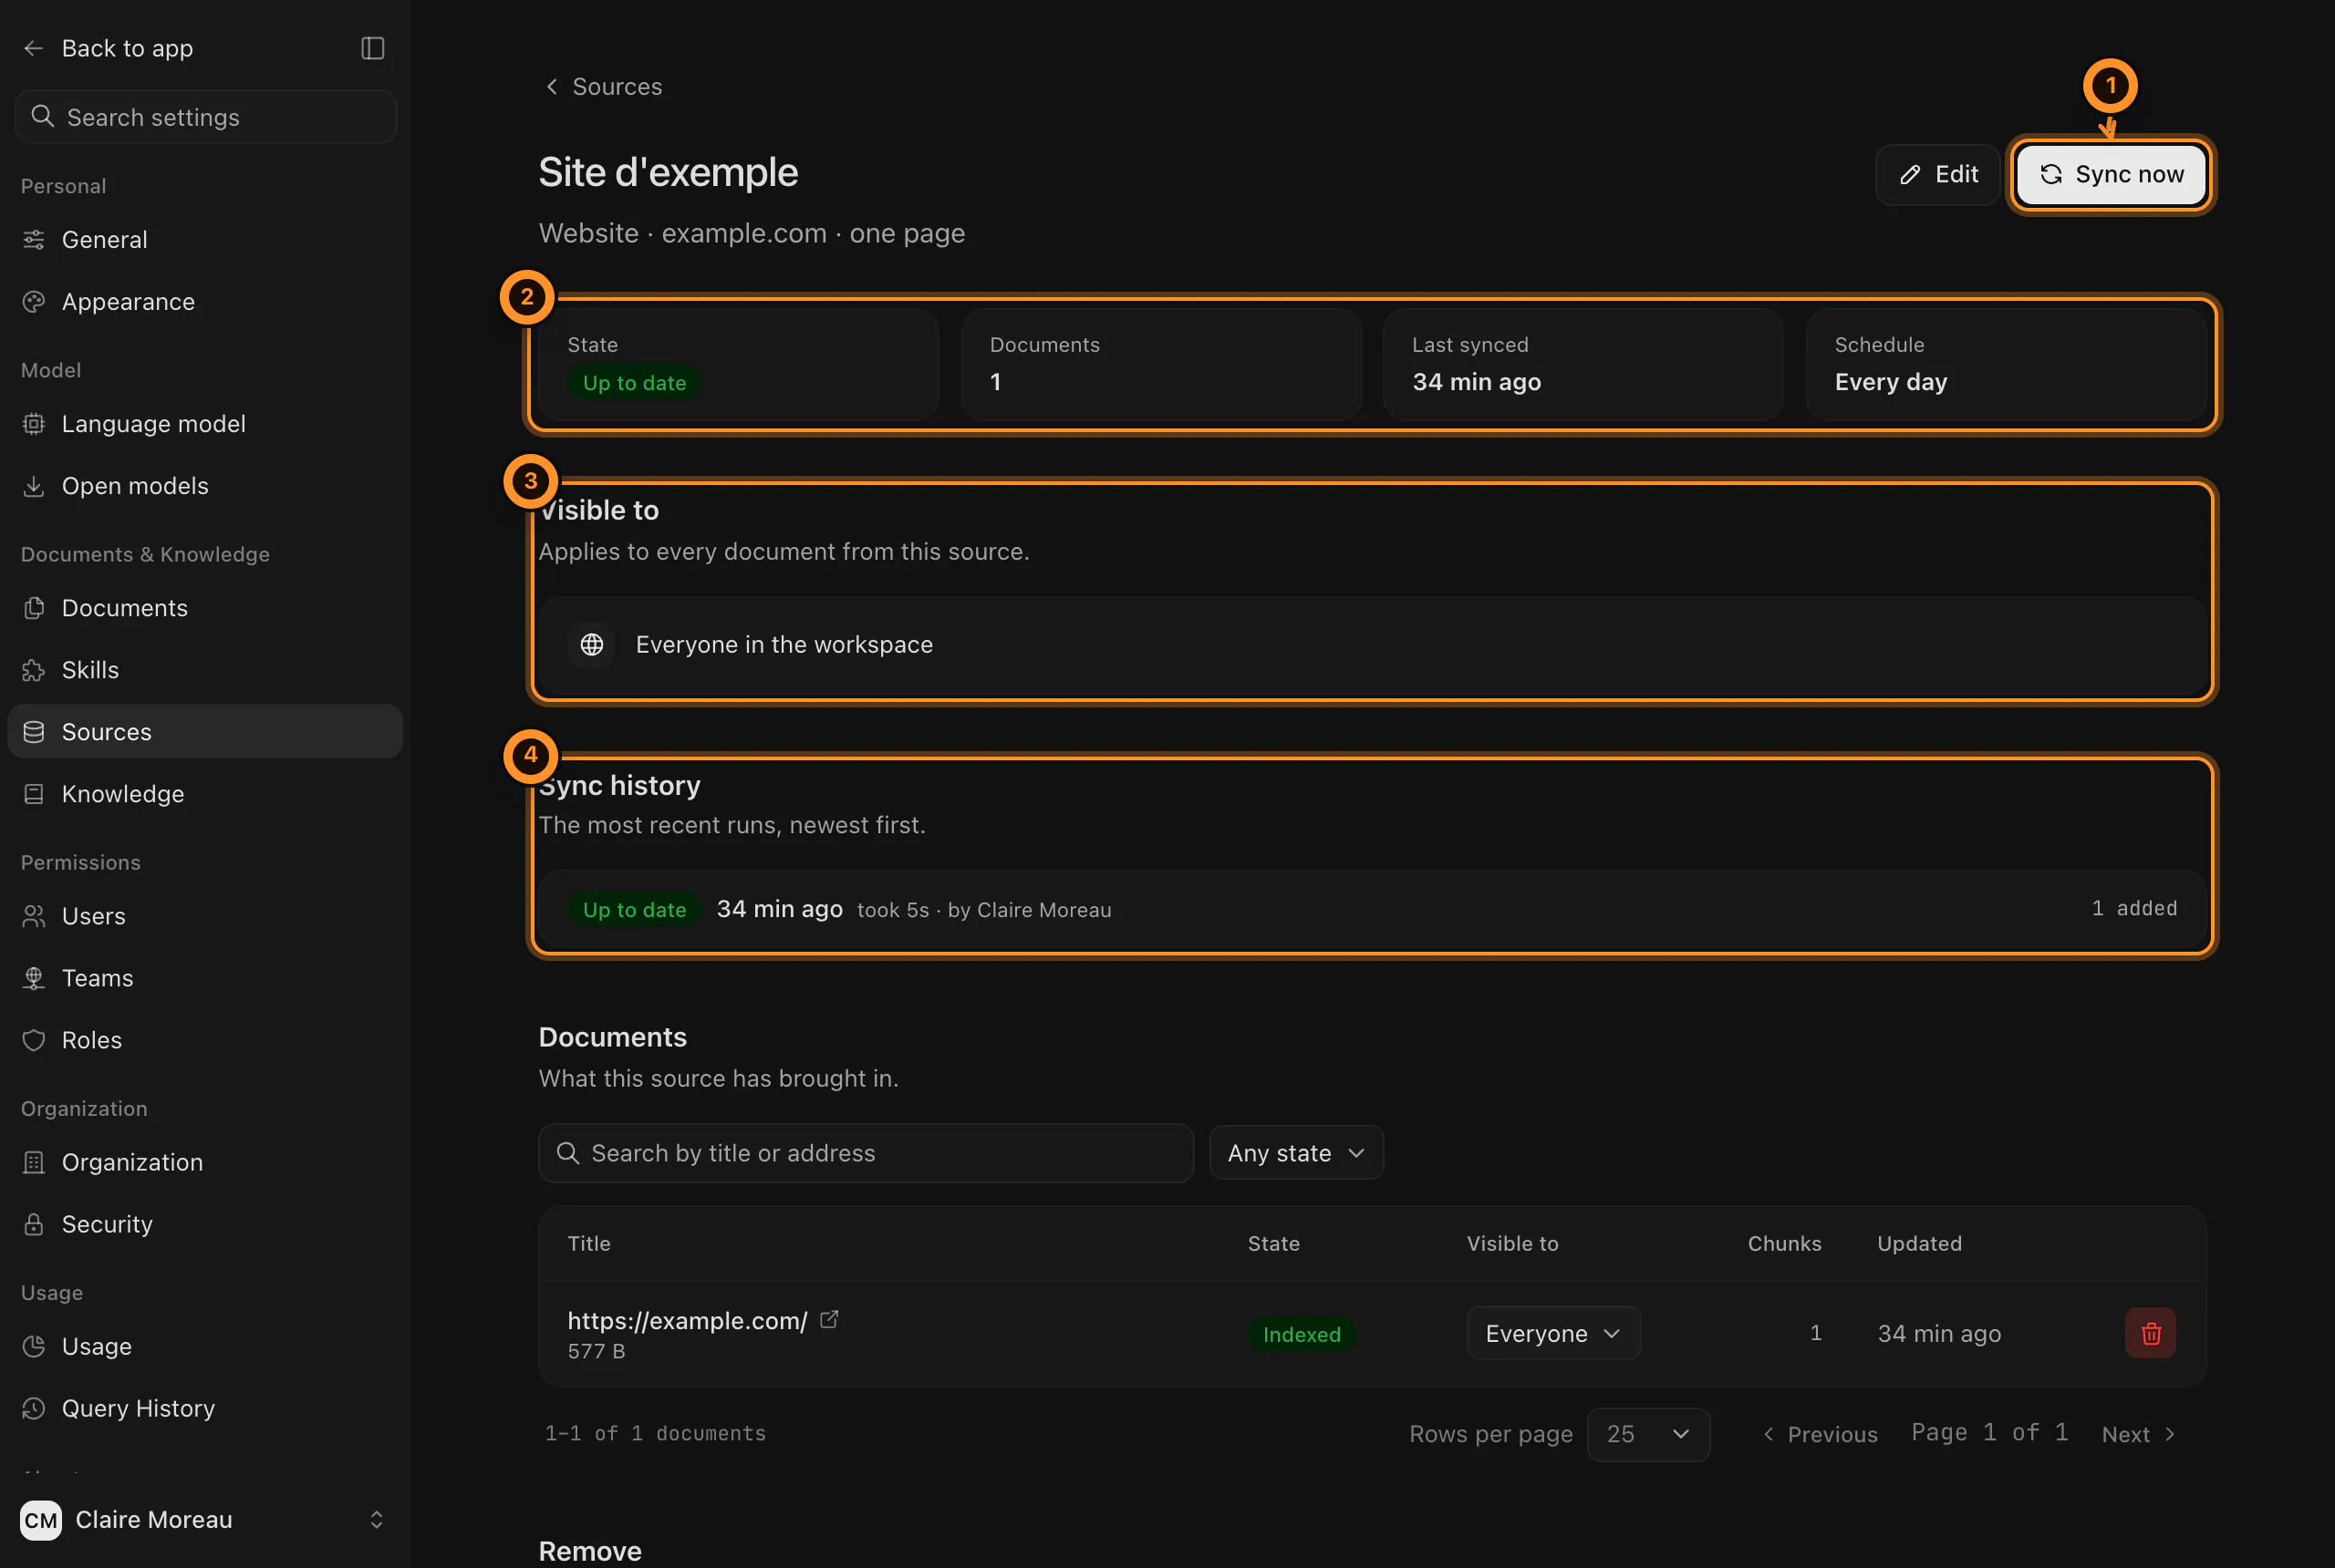Focus the Search settings field
The image size is (2335, 1568).
(x=205, y=117)
